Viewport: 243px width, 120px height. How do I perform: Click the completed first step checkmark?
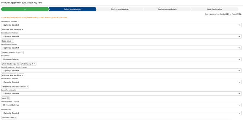(25, 9)
